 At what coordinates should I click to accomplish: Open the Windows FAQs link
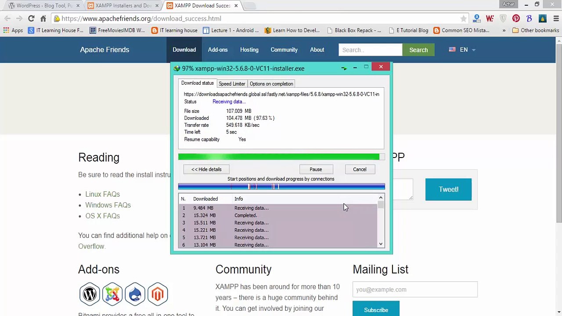[108, 205]
